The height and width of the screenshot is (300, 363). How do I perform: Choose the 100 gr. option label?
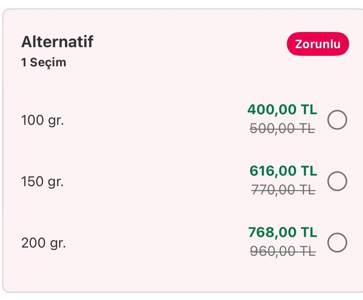click(42, 120)
